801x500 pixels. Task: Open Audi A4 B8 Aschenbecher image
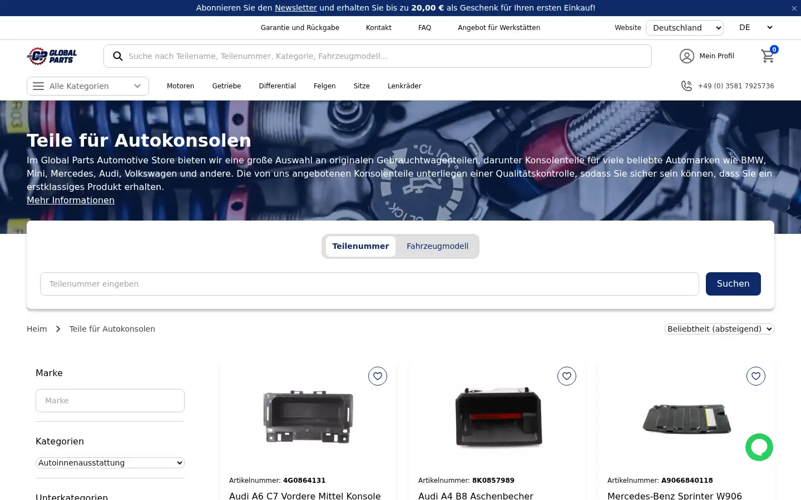(498, 417)
